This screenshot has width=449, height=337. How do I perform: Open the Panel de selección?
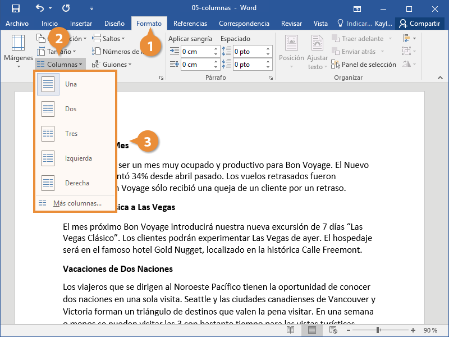[364, 65]
